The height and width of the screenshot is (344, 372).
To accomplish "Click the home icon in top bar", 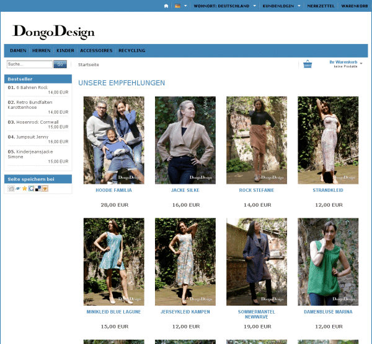I will click(166, 6).
